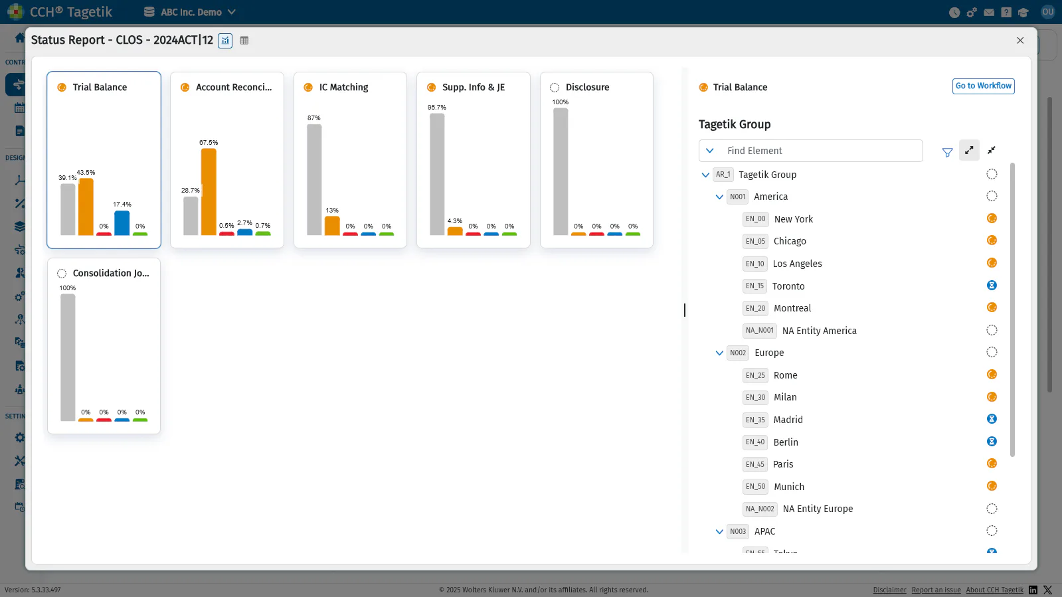Open the mail envelope icon in header
This screenshot has height=597, width=1062.
(989, 12)
